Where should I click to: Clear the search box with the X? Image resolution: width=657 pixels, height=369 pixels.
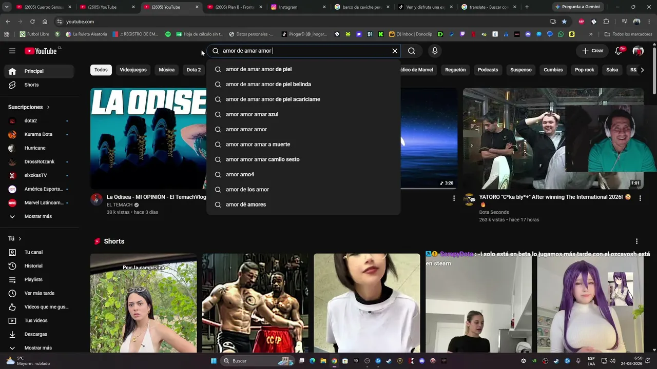(395, 51)
